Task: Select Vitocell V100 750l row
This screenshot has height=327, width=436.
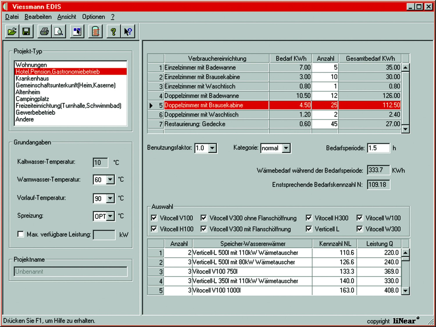Action: click(274, 271)
